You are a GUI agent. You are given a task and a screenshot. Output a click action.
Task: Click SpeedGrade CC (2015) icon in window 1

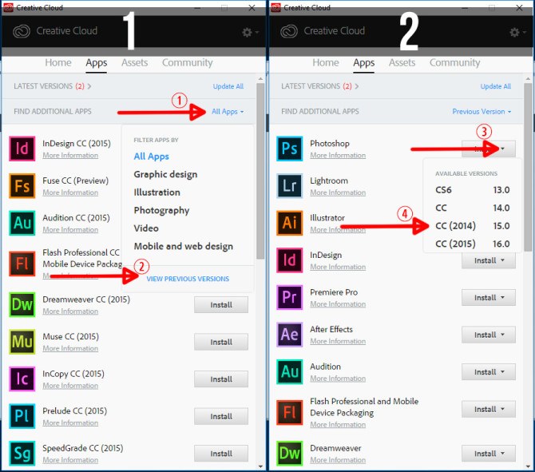(22, 453)
